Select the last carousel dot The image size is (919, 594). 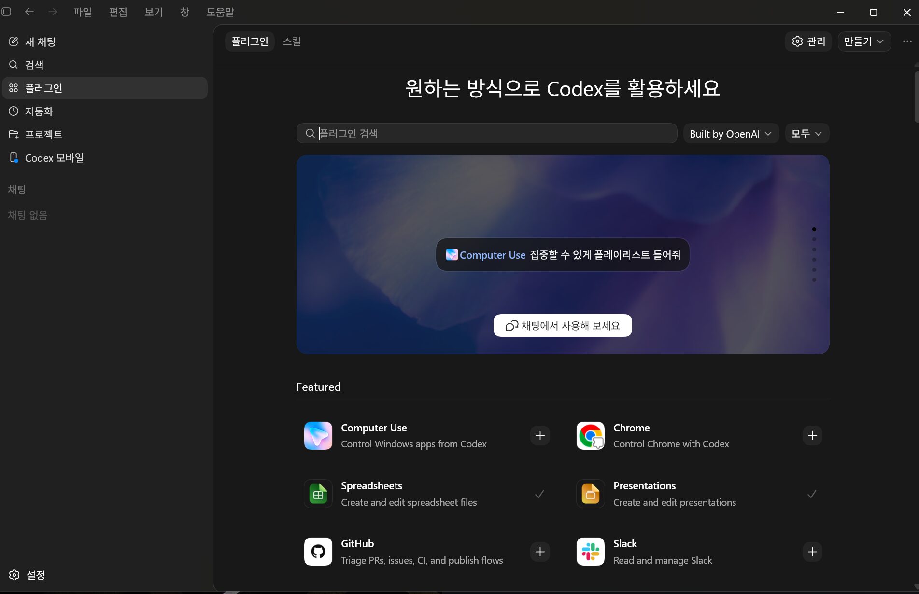(814, 280)
